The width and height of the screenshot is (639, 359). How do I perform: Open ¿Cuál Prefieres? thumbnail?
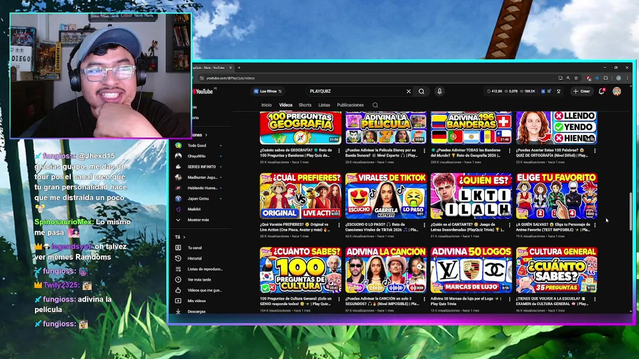tap(301, 196)
